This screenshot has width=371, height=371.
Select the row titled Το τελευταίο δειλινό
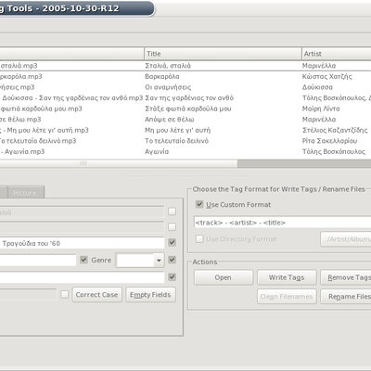185,141
